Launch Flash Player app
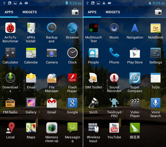Viewport: 166px width, 147px height. [x=73, y=78]
